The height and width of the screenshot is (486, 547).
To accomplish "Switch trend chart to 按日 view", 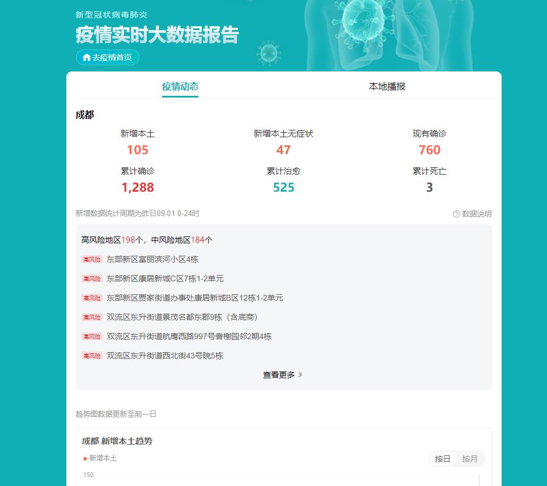I will click(x=442, y=459).
